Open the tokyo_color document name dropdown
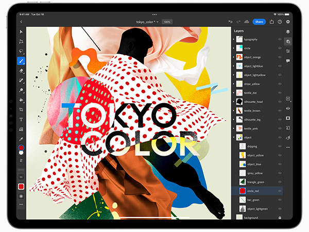The height and width of the screenshot is (232, 309). click(147, 22)
